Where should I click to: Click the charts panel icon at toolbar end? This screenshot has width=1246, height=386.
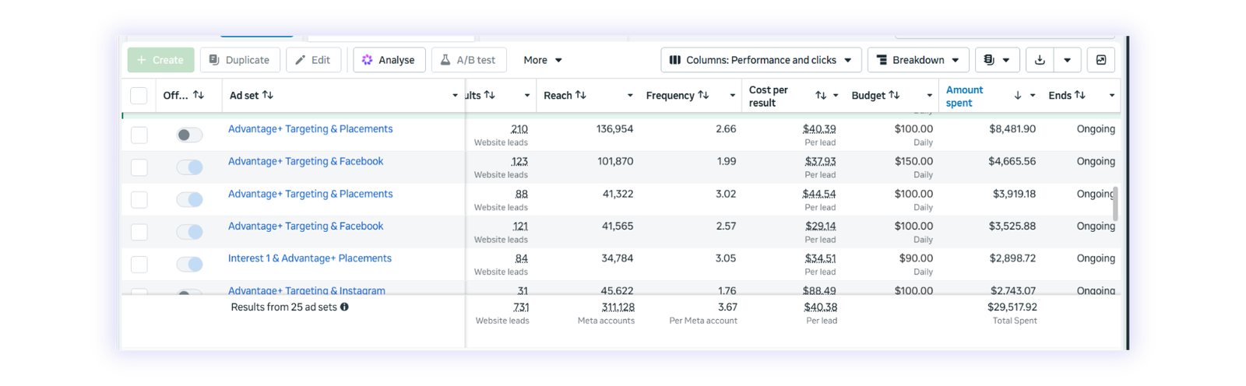[1101, 60]
